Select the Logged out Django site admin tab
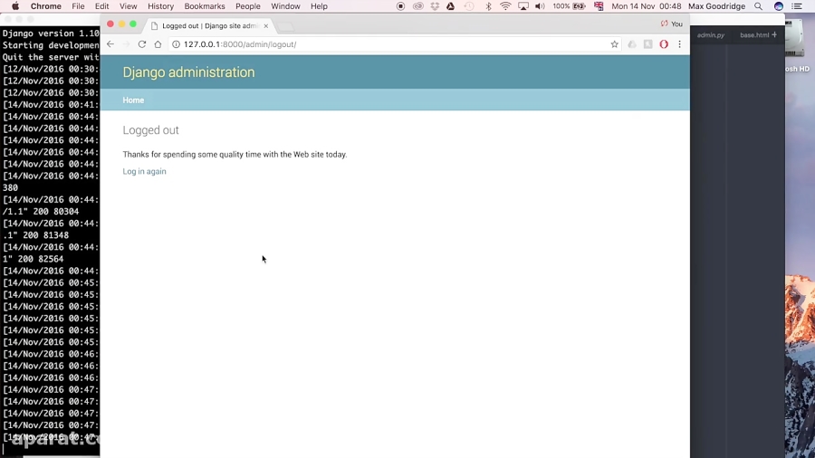Screen dimensions: 815x458 pos(209,25)
